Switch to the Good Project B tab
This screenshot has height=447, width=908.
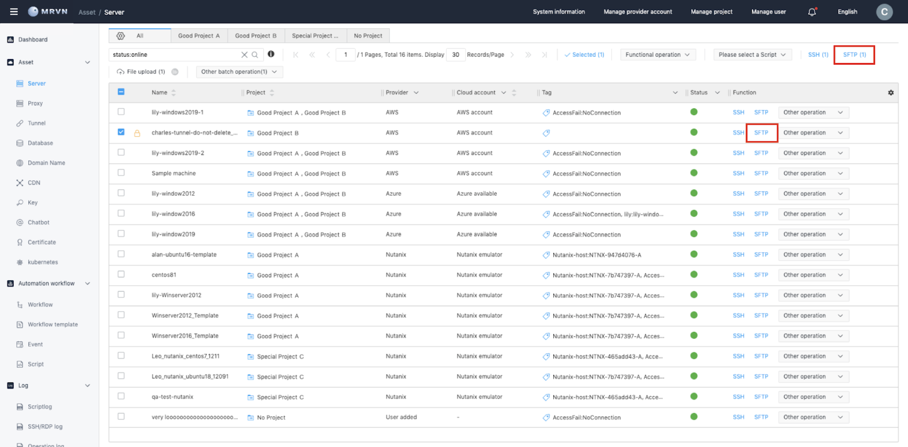256,35
